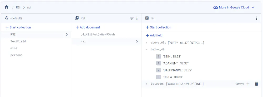Click index 2 badge in below_40
263x97 pixels.
click(x=158, y=70)
